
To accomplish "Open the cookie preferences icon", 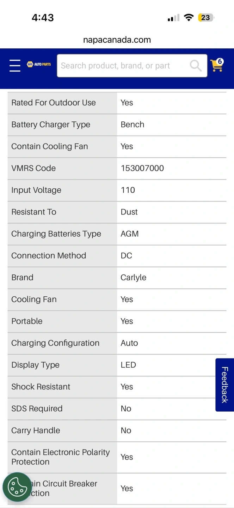I will pyautogui.click(x=17, y=487).
